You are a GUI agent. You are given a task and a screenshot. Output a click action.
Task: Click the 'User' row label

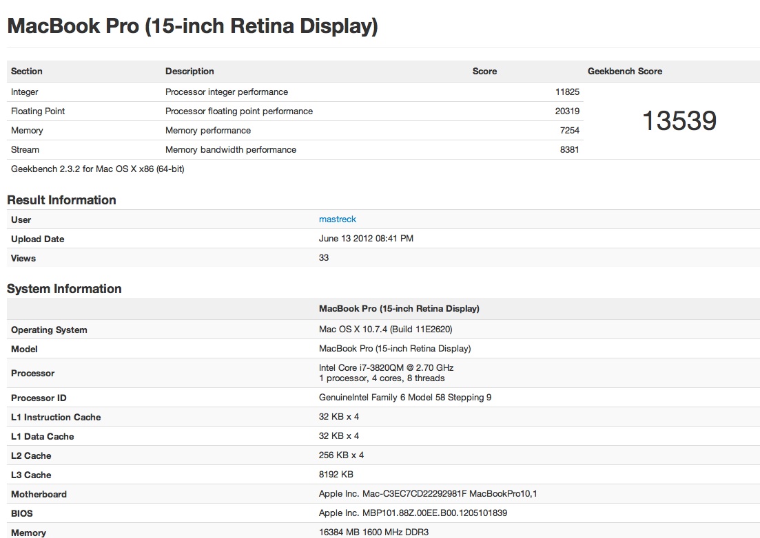(21, 219)
